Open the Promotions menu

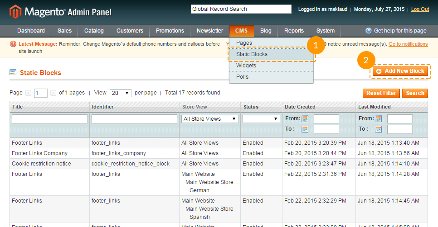click(170, 31)
